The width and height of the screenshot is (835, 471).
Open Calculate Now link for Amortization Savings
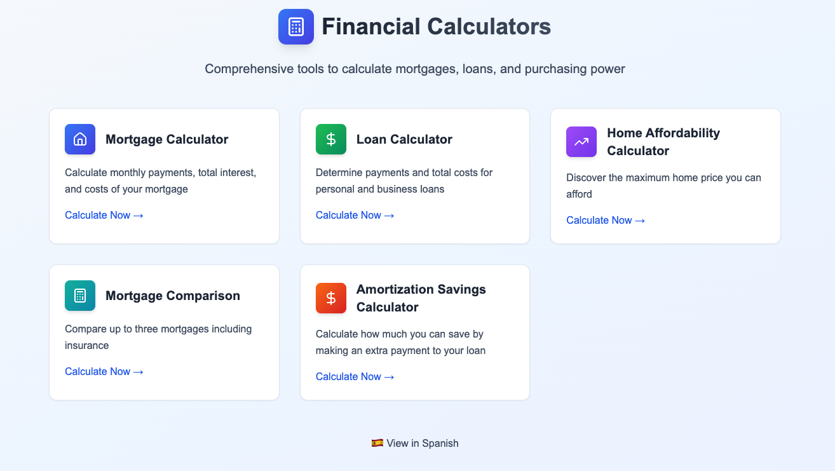(x=355, y=376)
